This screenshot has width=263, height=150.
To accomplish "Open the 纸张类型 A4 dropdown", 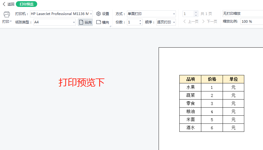I will 55,22.
